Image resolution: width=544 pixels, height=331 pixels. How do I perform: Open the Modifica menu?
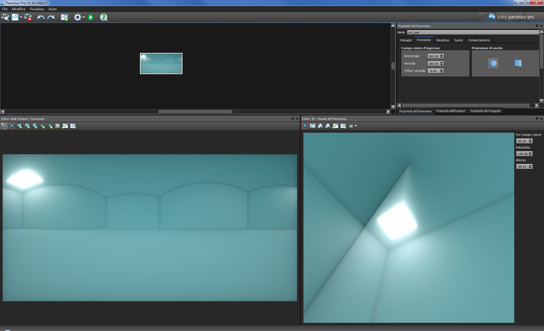[x=18, y=9]
